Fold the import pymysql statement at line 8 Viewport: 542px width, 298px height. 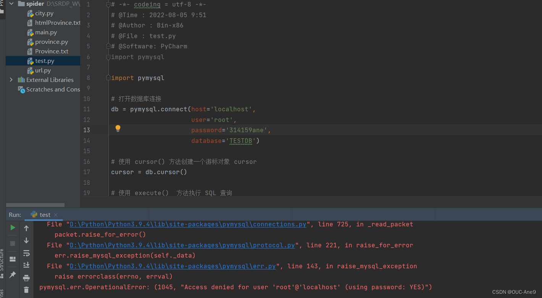pyautogui.click(x=108, y=78)
